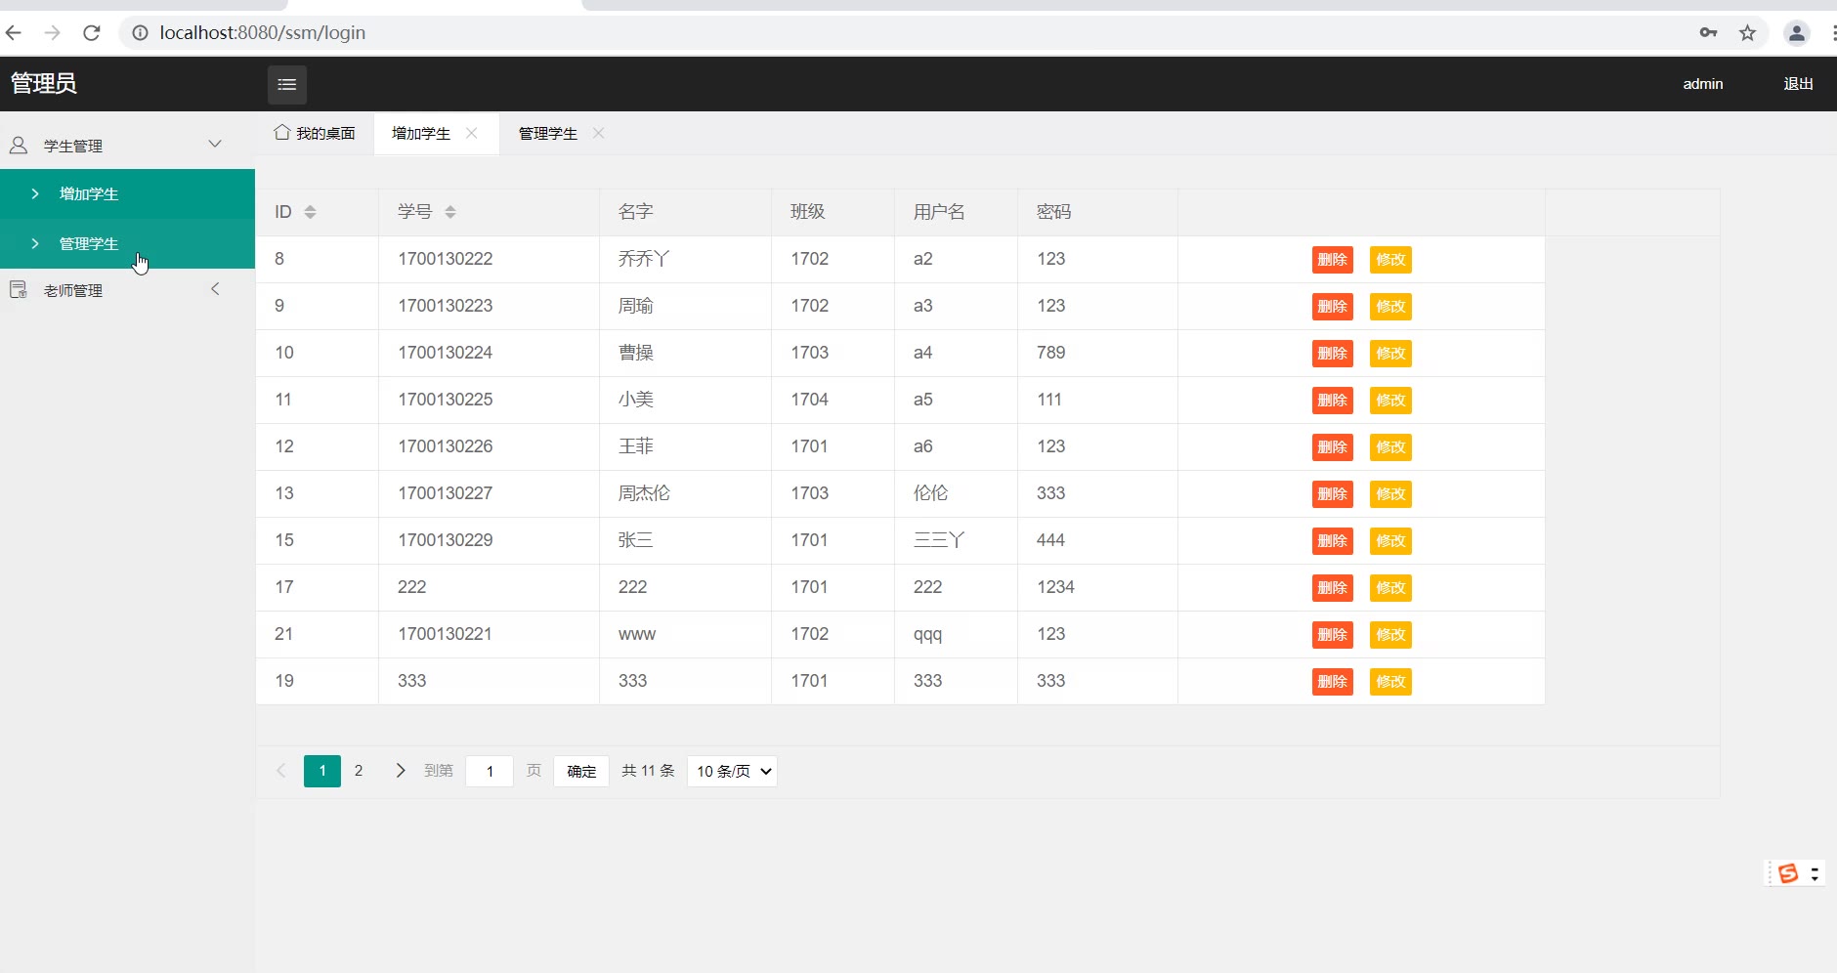Delete the row with ID 19
The height and width of the screenshot is (973, 1837).
[1333, 682]
